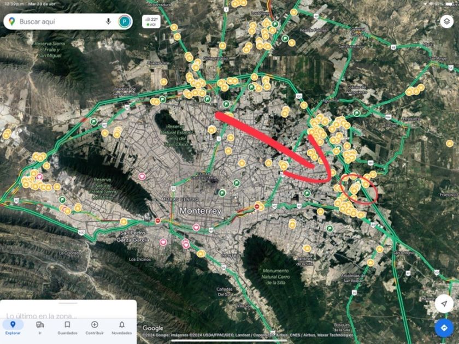Tap the blue directions diamond button
The width and height of the screenshot is (459, 344).
[444, 328]
